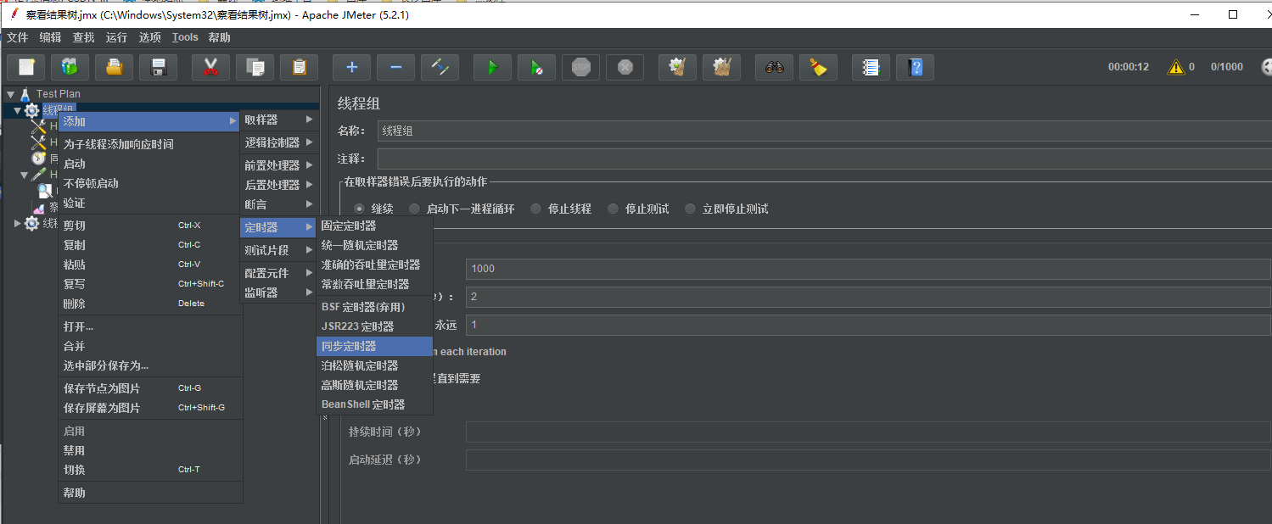
Task: Collapse the selected 线程组 node arrow
Action: click(18, 110)
